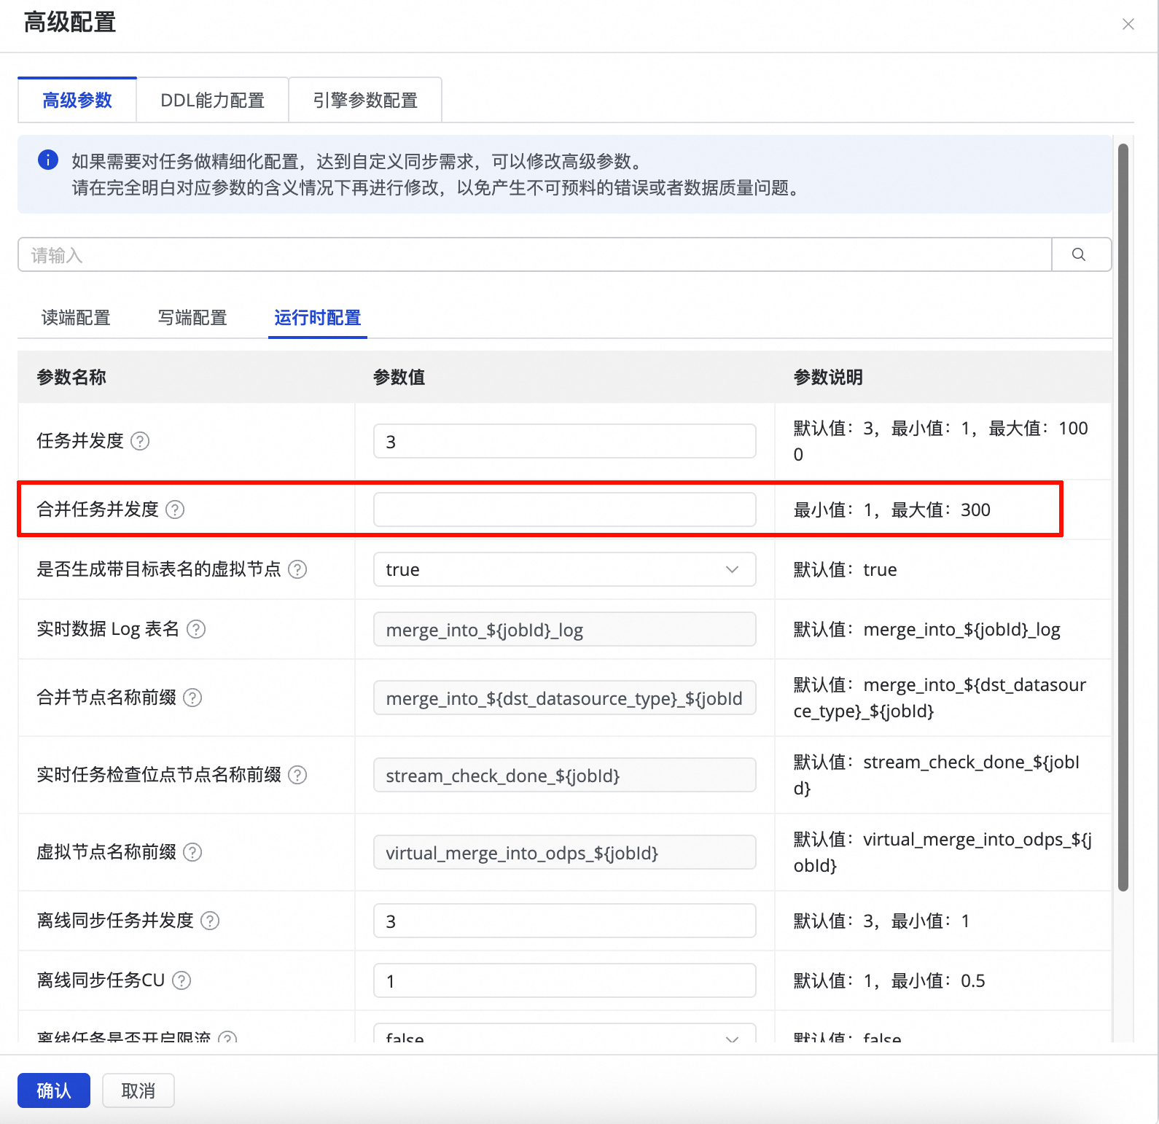Click the 取消 button
The height and width of the screenshot is (1124, 1159).
click(138, 1090)
